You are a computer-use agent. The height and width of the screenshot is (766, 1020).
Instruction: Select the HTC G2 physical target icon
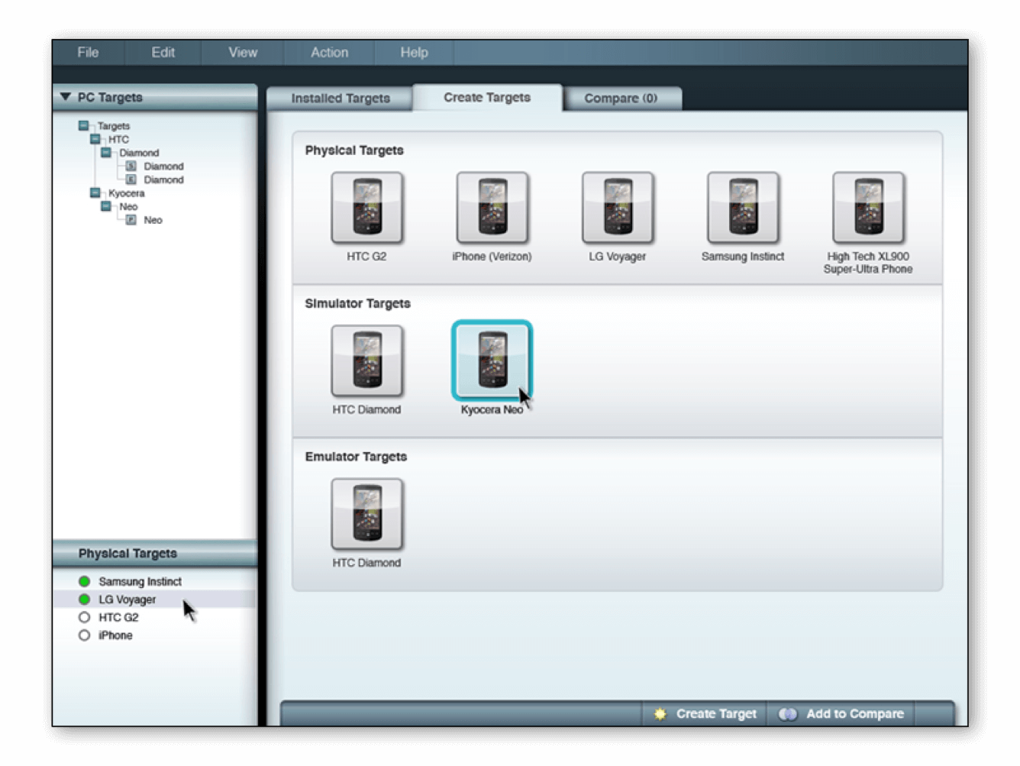click(x=366, y=208)
